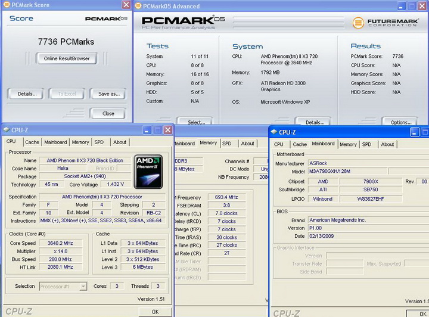
Task: Select CPU tab in right CPU-Z
Action: (x=278, y=144)
